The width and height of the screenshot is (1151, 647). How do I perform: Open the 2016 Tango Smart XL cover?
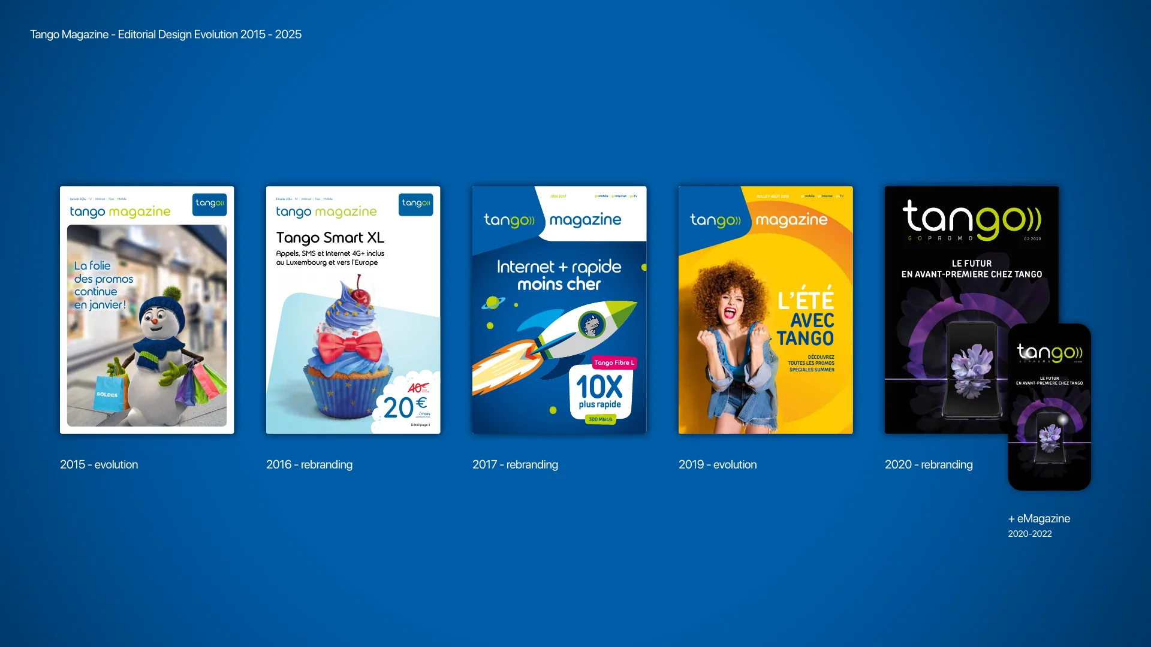(x=353, y=310)
